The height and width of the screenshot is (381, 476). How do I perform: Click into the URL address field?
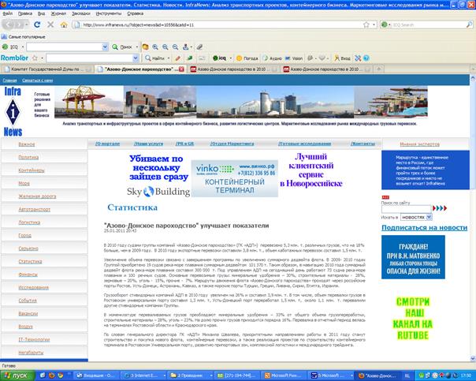[221, 24]
